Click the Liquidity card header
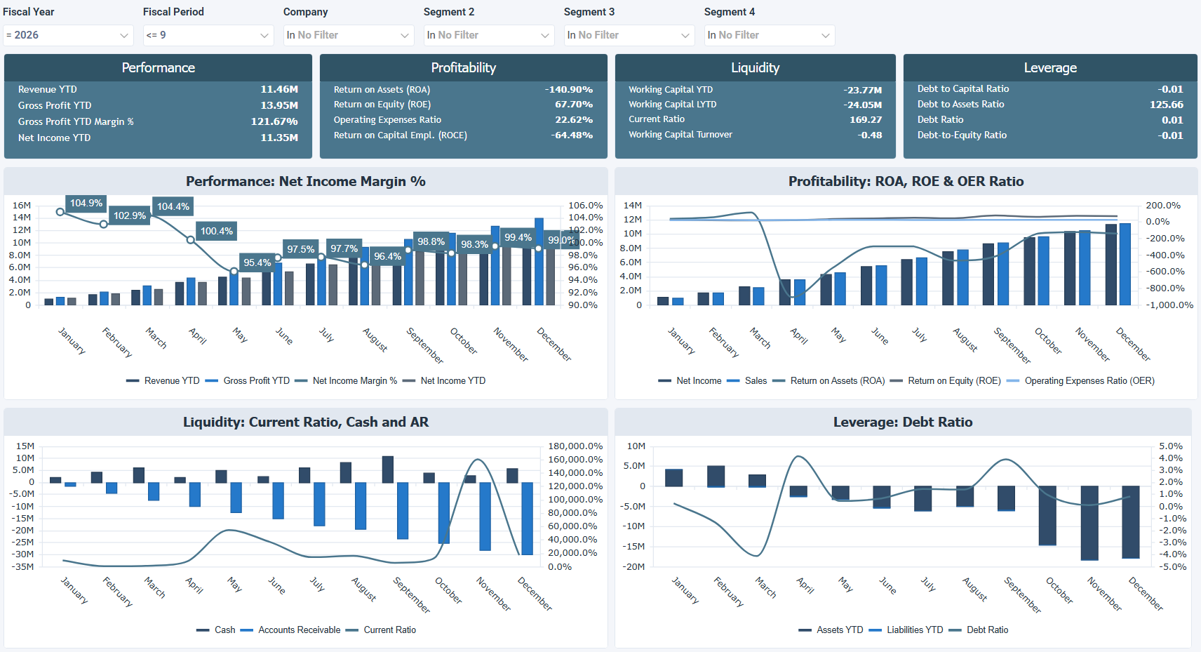Screen dimensions: 1201x652 pyautogui.click(x=755, y=68)
